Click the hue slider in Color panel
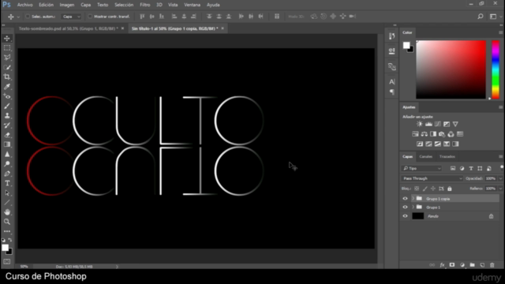Viewport: 505px width, 284px height. [x=496, y=69]
